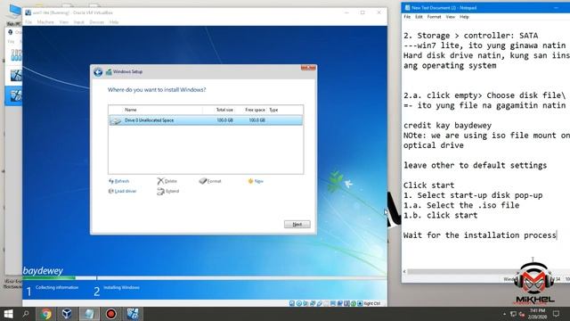Show hidden system tray icons

504,314
